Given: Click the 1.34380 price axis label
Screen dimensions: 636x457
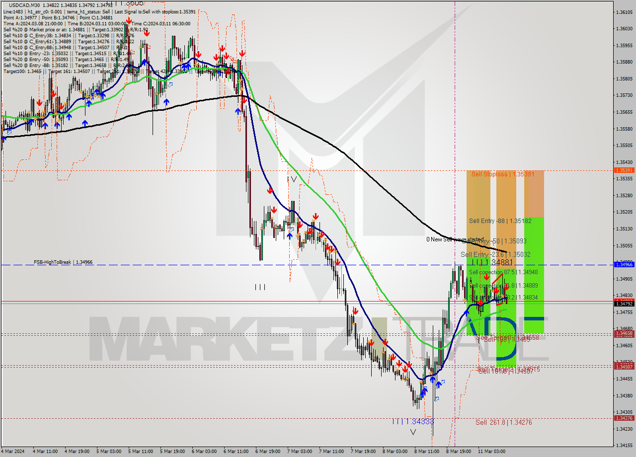Looking at the screenshot, I should click(624, 395).
